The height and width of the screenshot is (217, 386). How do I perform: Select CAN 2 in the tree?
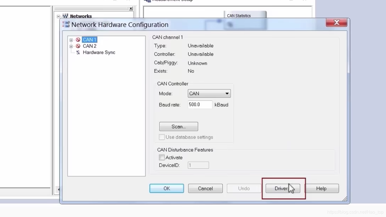pos(89,46)
